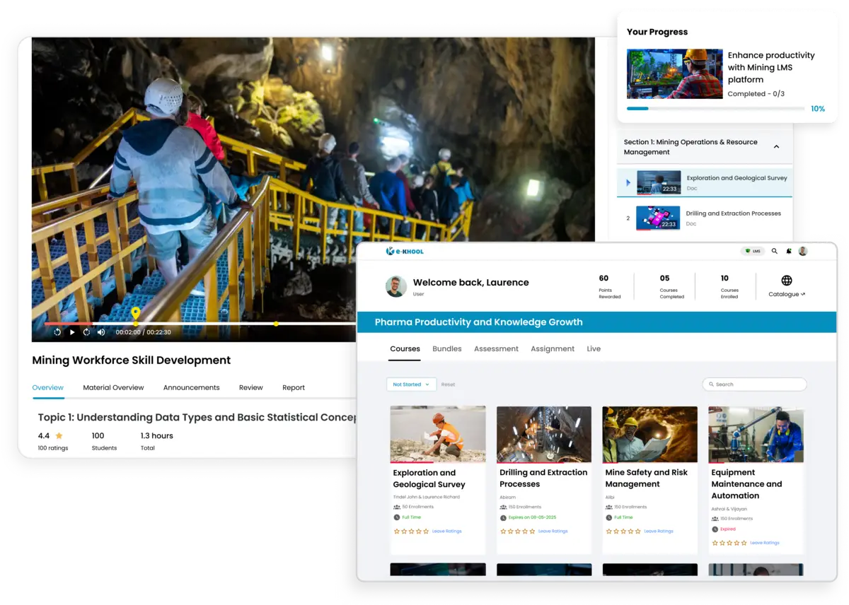Click the Reset filter link

click(448, 384)
